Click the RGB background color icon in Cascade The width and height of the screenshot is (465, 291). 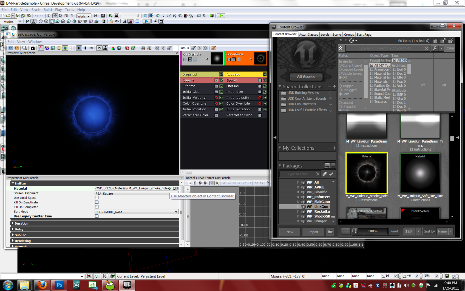(x=113, y=48)
